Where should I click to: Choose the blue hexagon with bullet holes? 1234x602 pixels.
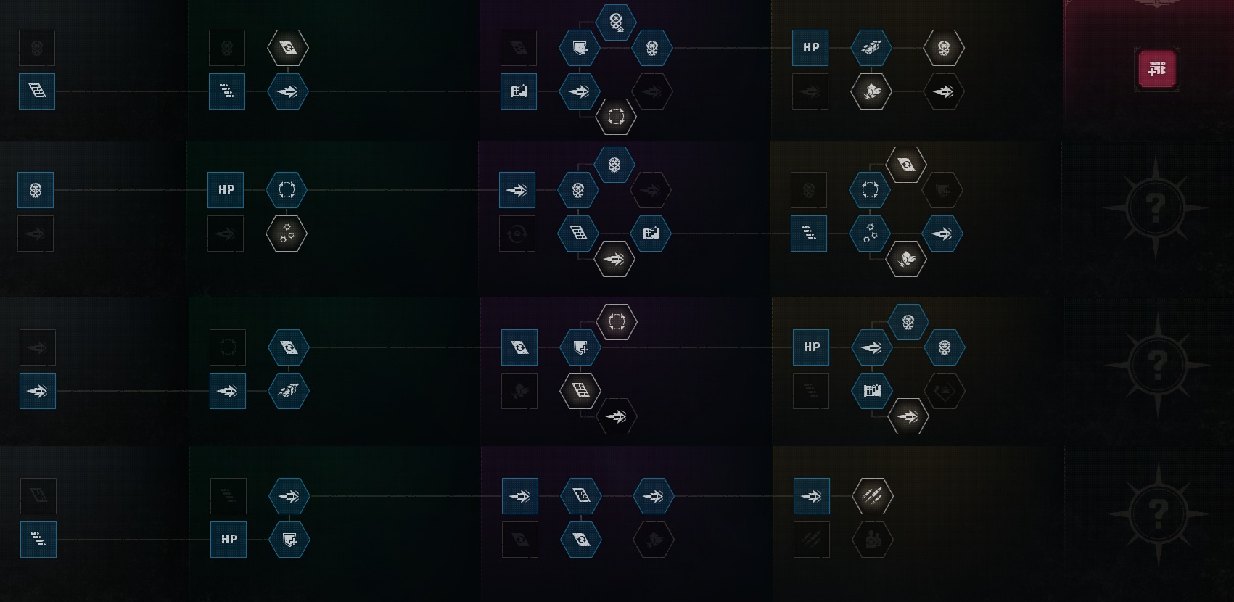[x=870, y=234]
